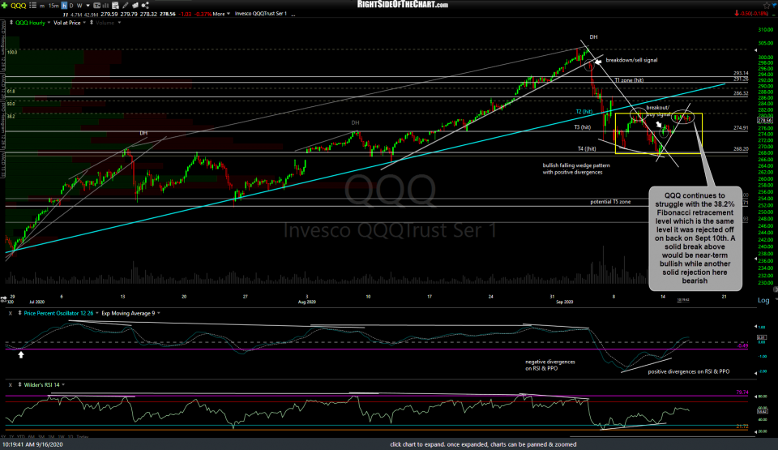Click the 'breakdown/sell signal' annotation text
The height and width of the screenshot is (450, 778).
(631, 60)
